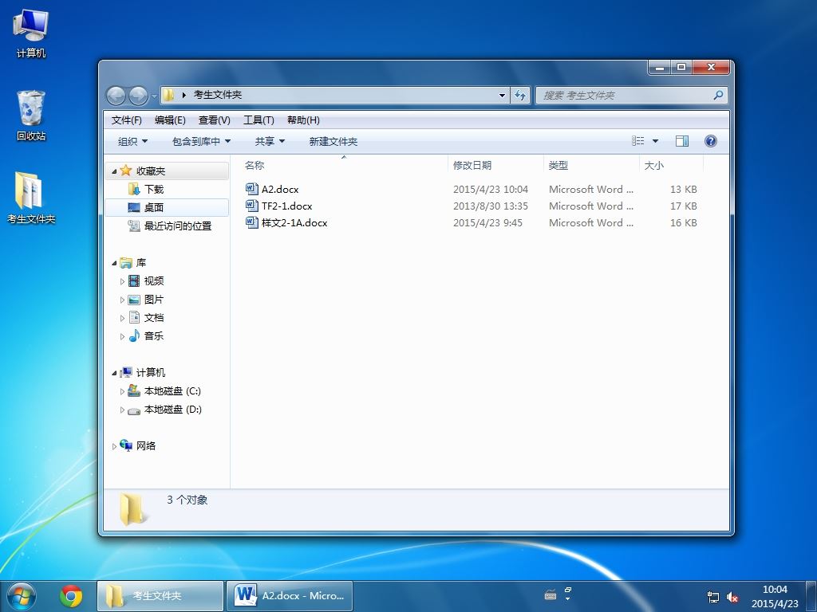Refresh the folder with the refresh icon
817x612 pixels.
520,96
